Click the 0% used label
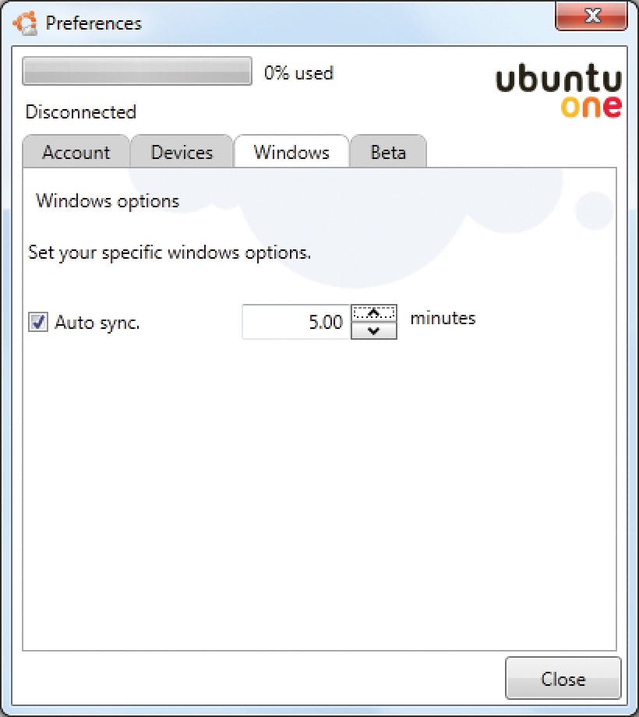This screenshot has height=717, width=639. pos(298,73)
